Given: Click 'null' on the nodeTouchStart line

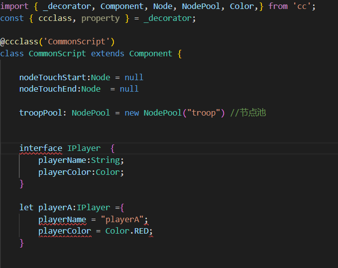Looking at the screenshot, I should (134, 77).
